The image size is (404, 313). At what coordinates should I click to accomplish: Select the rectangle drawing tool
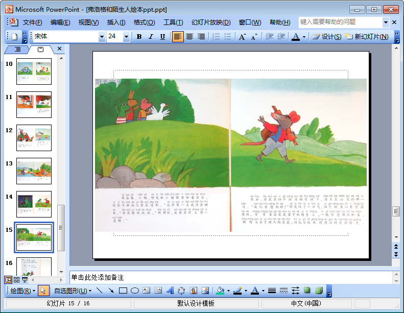coord(123,291)
